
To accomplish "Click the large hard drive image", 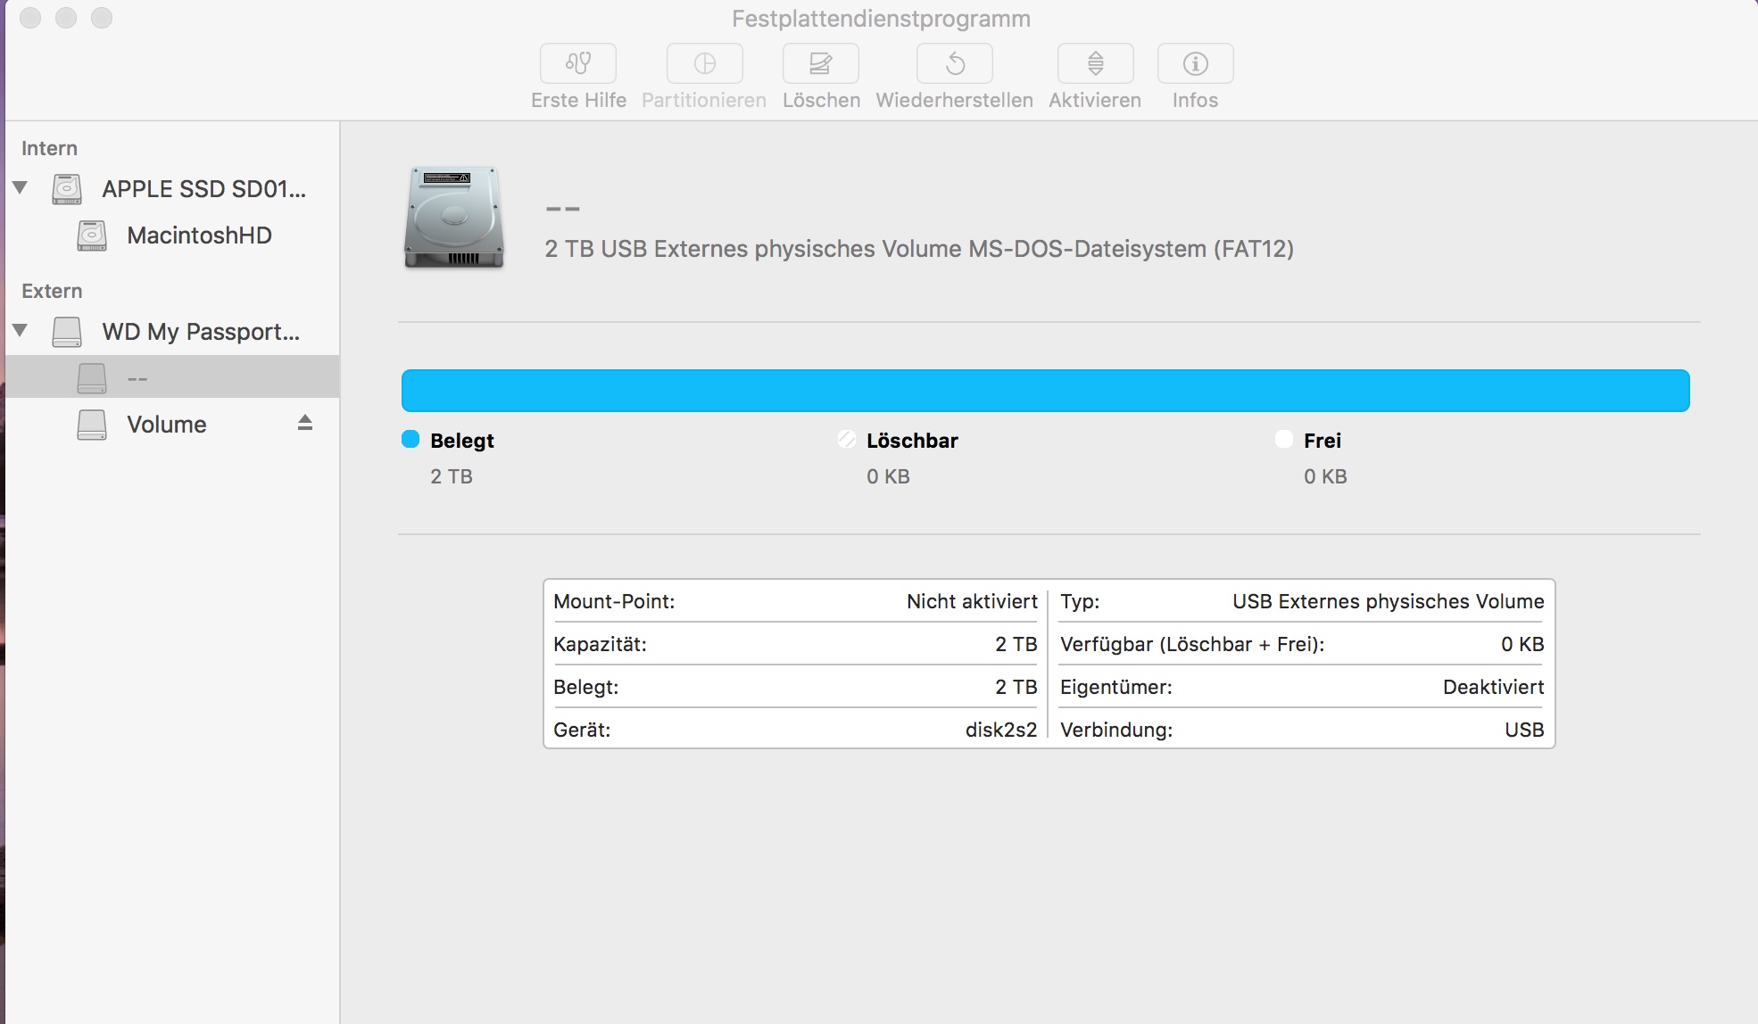I will coord(454,218).
